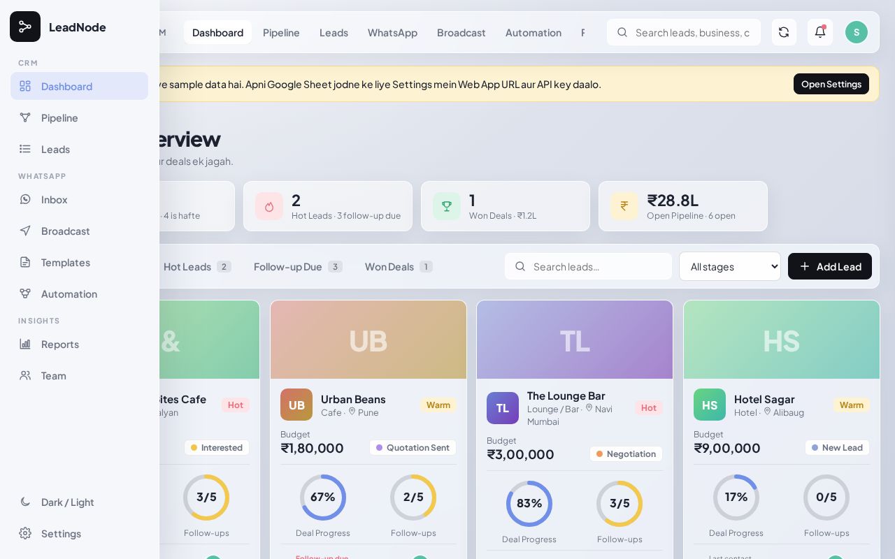
Task: Switch to WhatsApp top tab
Action: [392, 32]
